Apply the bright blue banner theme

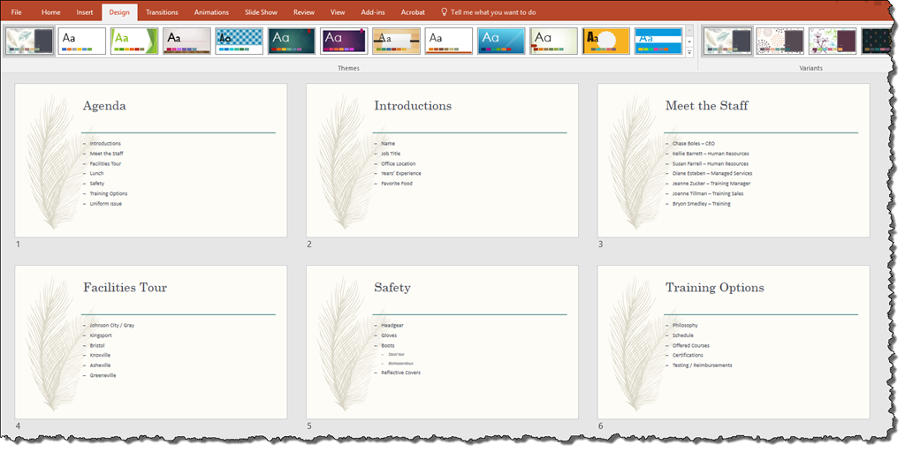pyautogui.click(x=658, y=41)
